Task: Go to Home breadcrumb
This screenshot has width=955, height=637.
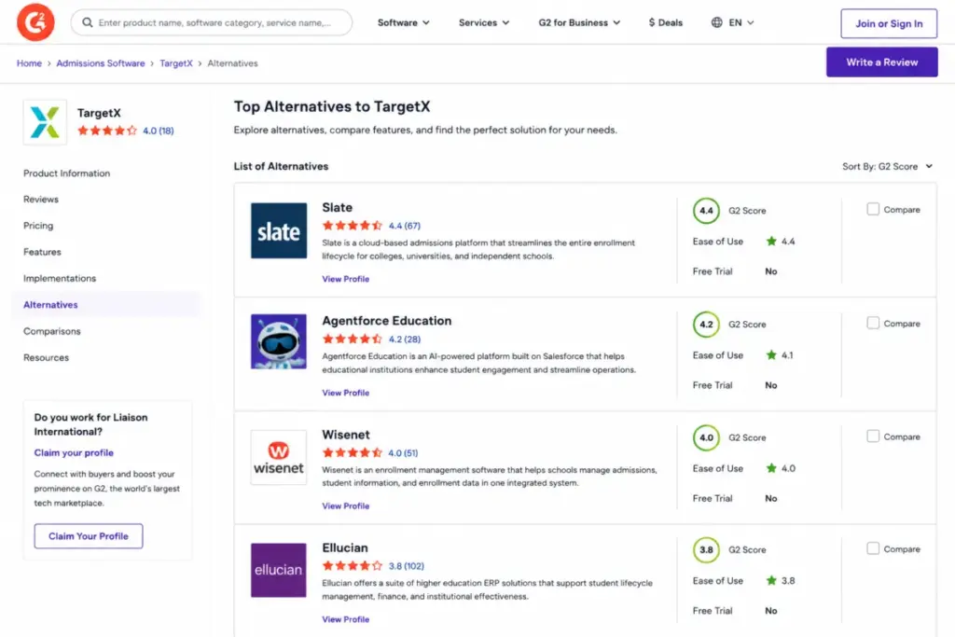Action: pyautogui.click(x=29, y=63)
